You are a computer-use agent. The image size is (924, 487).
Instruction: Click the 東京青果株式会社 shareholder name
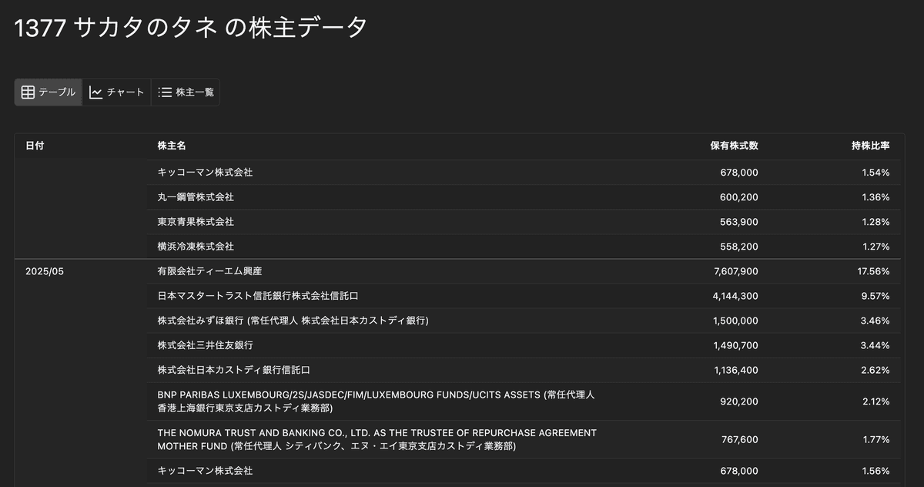pyautogui.click(x=196, y=222)
